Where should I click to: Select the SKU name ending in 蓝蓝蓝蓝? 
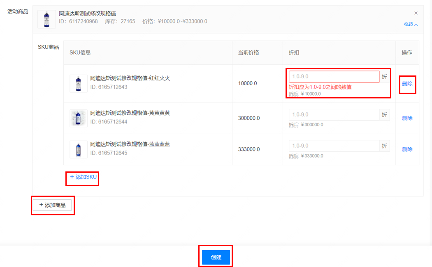(x=130, y=144)
